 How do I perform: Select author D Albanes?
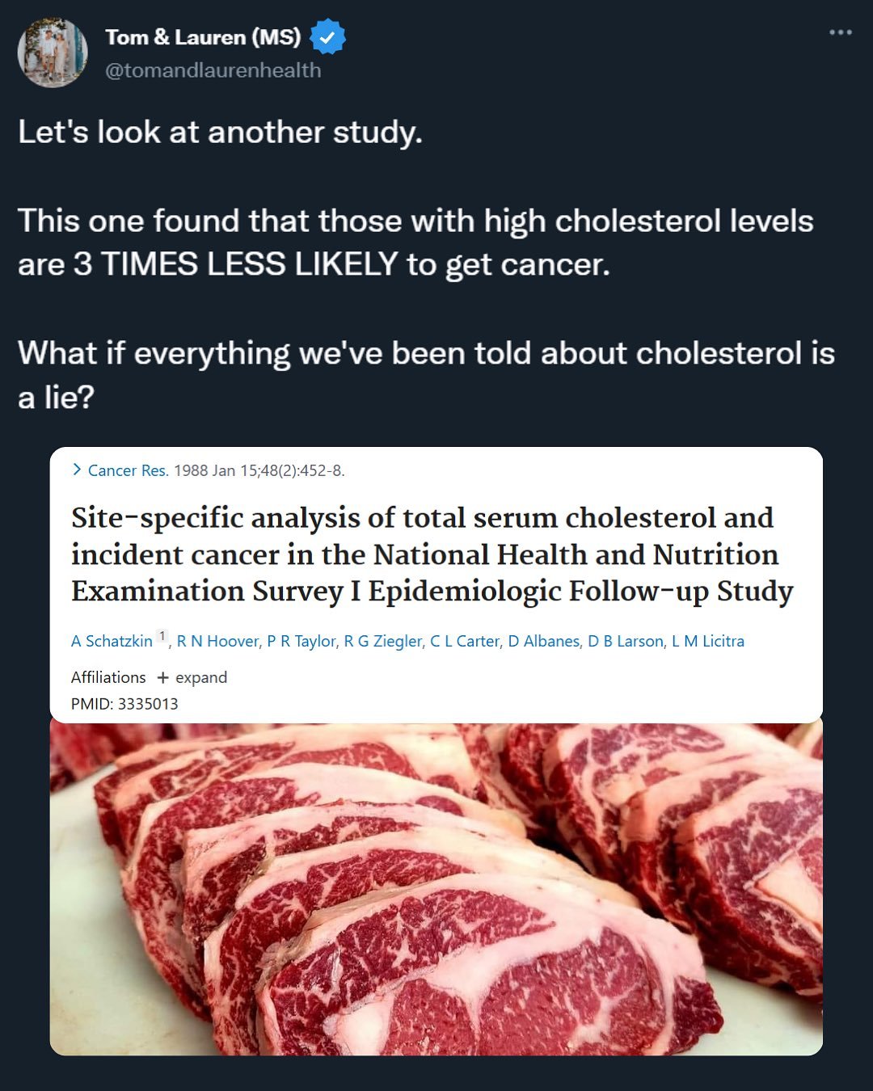point(543,641)
